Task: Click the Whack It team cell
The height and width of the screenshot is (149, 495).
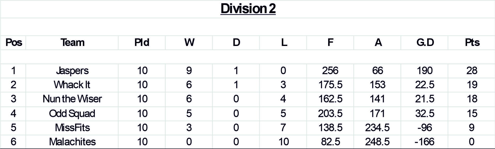Action: (72, 85)
